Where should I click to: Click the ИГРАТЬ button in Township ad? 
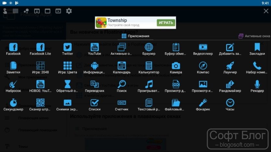pyautogui.click(x=166, y=23)
